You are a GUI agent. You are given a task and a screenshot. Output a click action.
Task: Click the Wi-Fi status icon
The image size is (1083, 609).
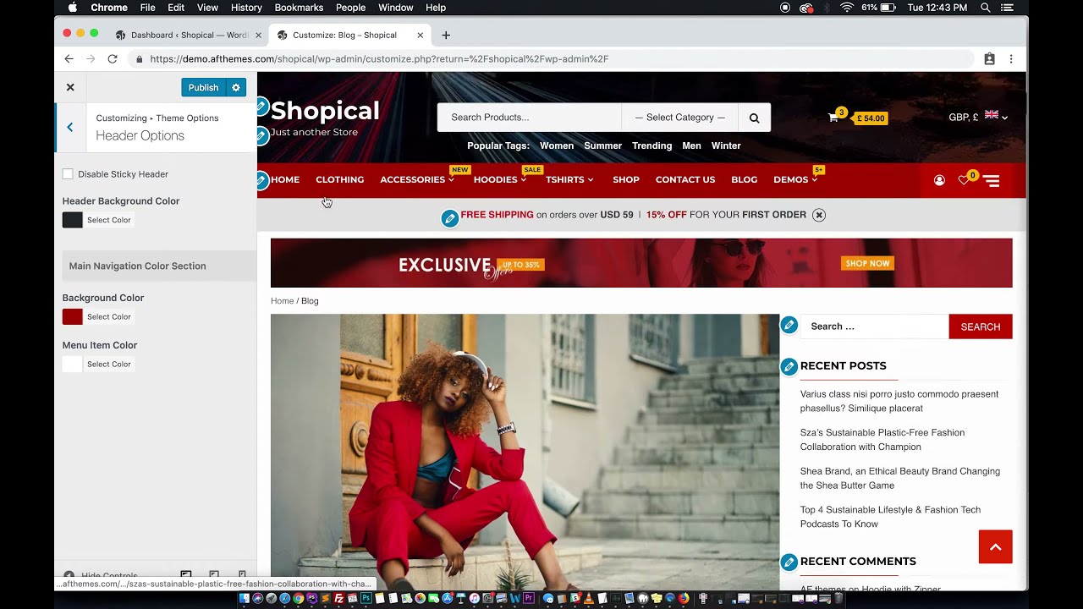click(x=847, y=8)
